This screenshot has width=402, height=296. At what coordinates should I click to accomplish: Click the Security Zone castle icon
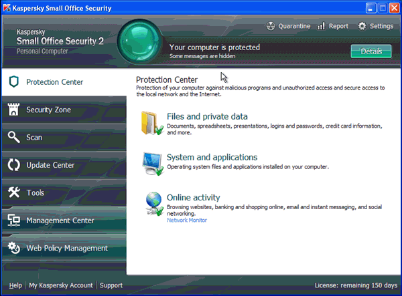[13, 110]
